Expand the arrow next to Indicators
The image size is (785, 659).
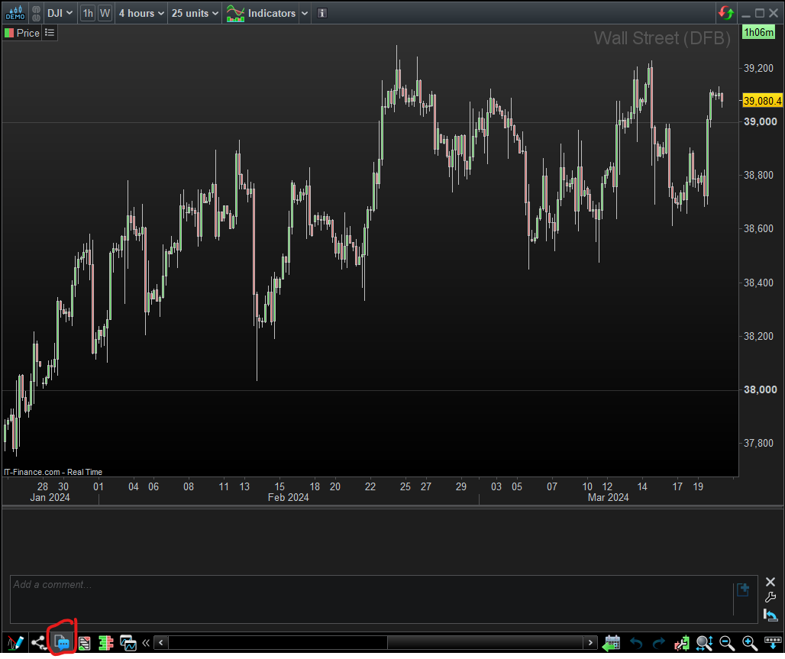pyautogui.click(x=305, y=14)
